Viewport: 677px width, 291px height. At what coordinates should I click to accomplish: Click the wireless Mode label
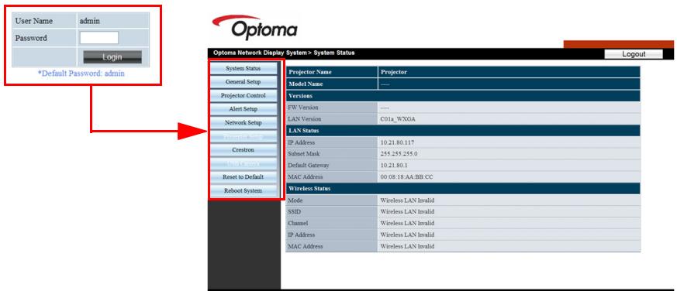pyautogui.click(x=295, y=200)
